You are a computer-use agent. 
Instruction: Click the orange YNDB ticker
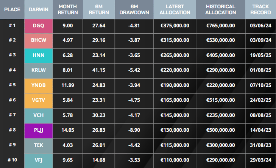pyautogui.click(x=38, y=86)
